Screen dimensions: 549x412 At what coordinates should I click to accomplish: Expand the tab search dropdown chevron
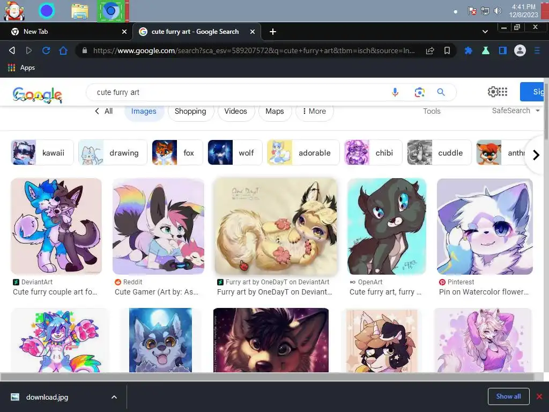point(485,32)
